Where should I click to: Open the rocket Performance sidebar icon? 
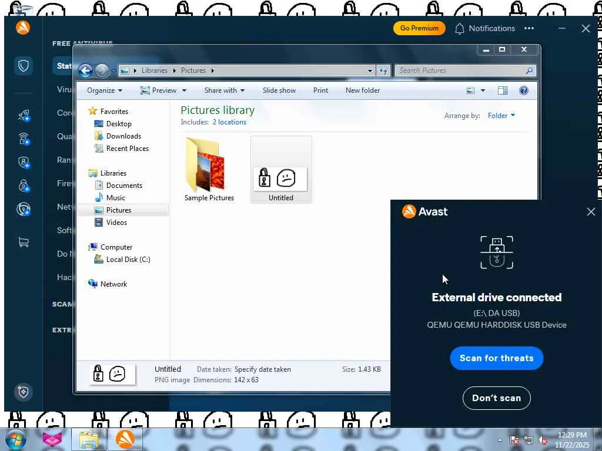24,115
